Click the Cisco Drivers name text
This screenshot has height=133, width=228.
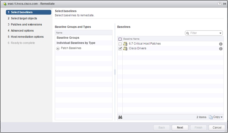point(138,48)
